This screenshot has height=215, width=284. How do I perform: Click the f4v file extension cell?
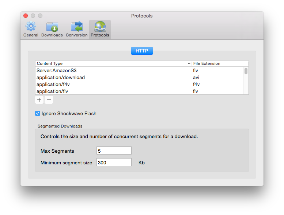pos(196,84)
